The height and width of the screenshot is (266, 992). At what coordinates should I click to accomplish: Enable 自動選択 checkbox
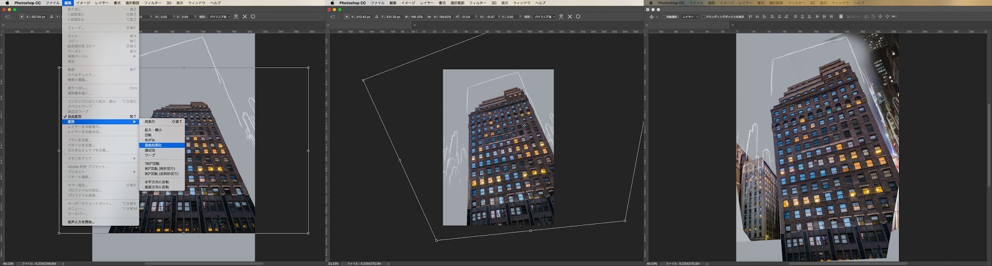(663, 17)
